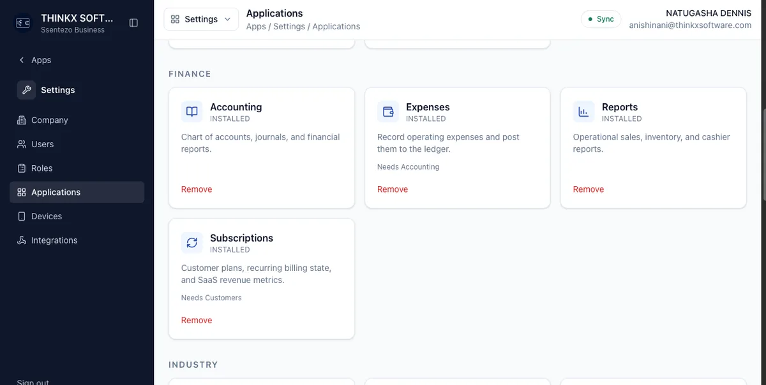The width and height of the screenshot is (766, 385).
Task: Click the Thinkx Software logo icon
Action: coord(23,23)
